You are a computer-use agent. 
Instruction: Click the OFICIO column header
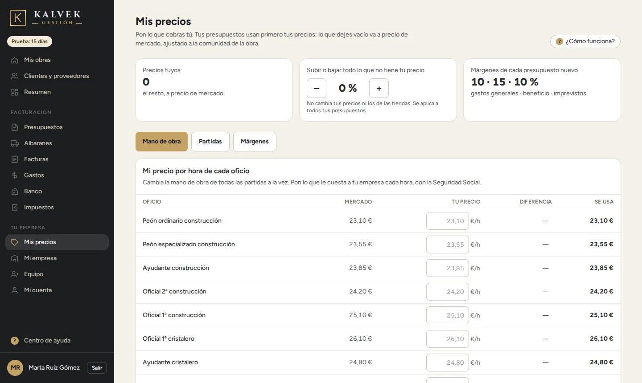tap(152, 202)
